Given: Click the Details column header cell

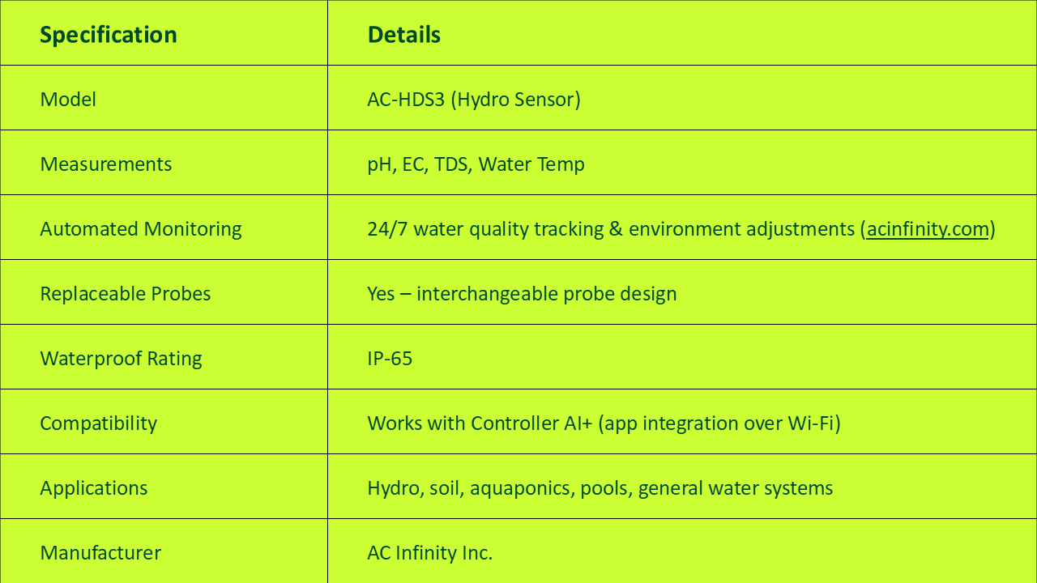Looking at the screenshot, I should tap(403, 35).
